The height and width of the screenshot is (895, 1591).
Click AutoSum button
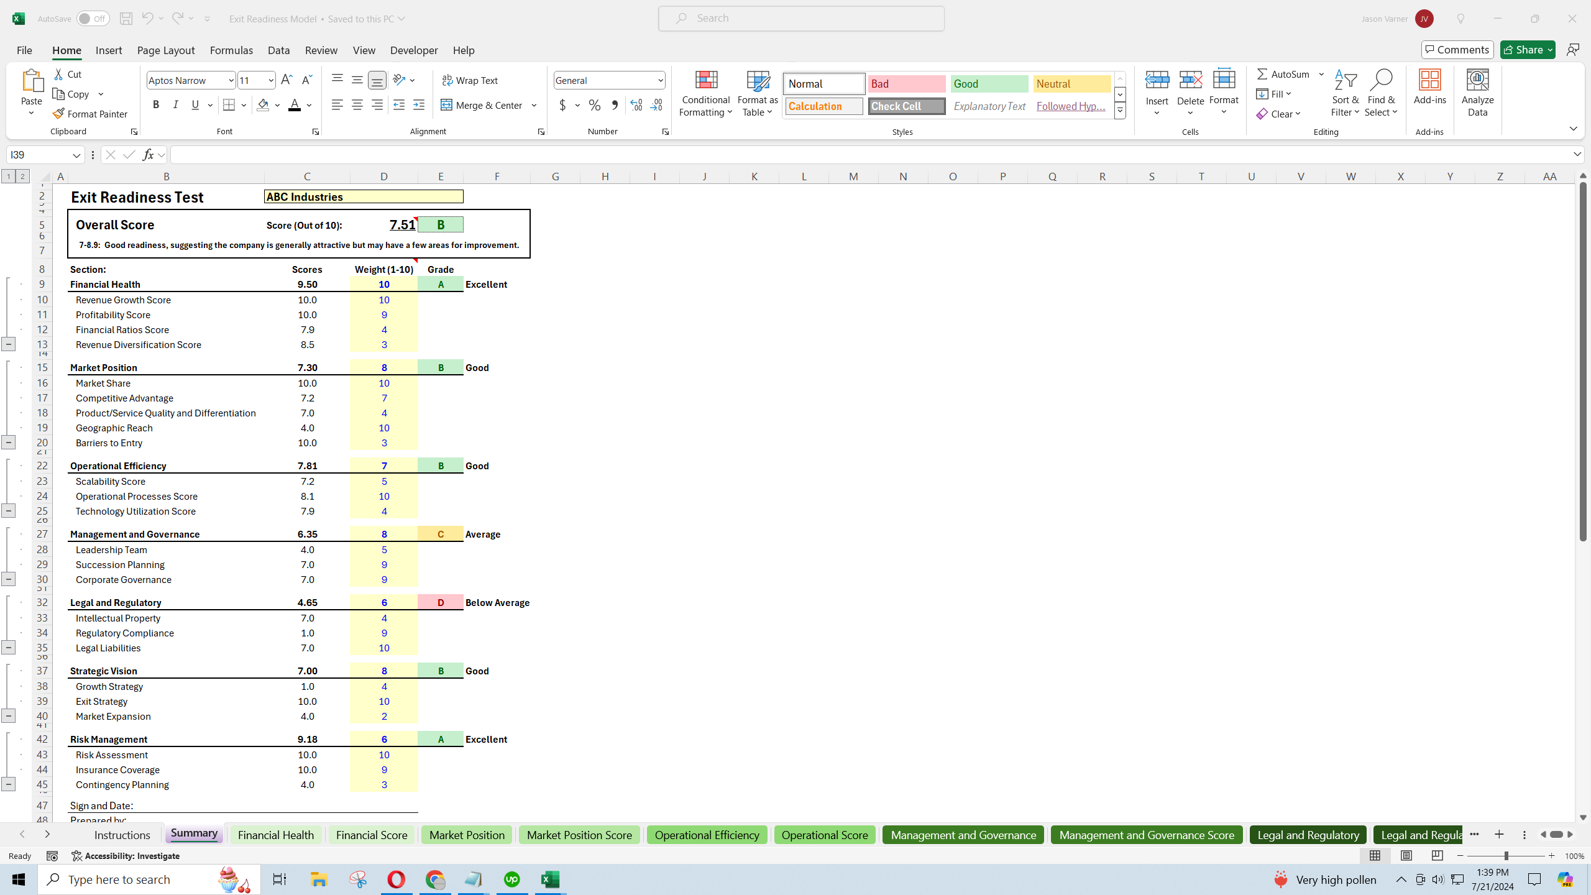pos(1283,74)
